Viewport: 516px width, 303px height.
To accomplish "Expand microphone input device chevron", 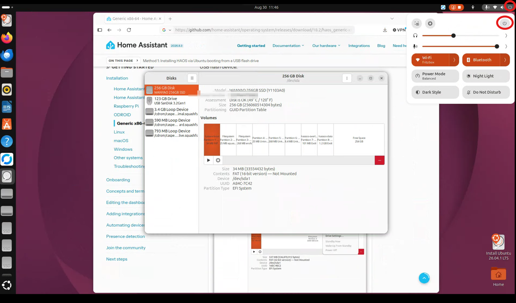I will point(506,46).
